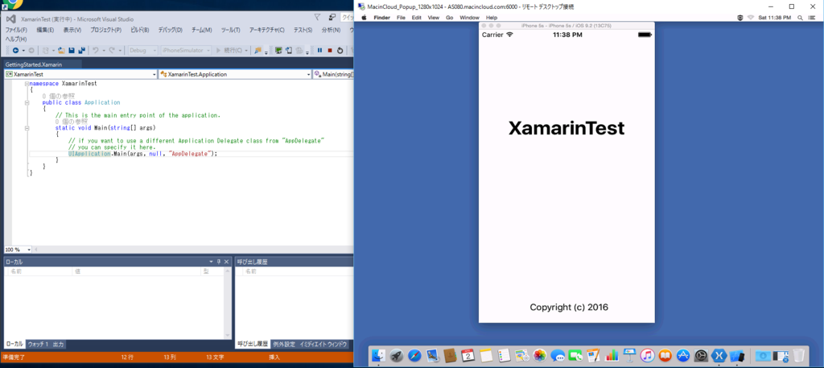Viewport: 824px width, 368px height.
Task: Open Finder from the Mac dock
Action: [x=378, y=356]
